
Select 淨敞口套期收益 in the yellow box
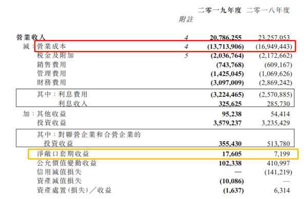click(x=63, y=154)
